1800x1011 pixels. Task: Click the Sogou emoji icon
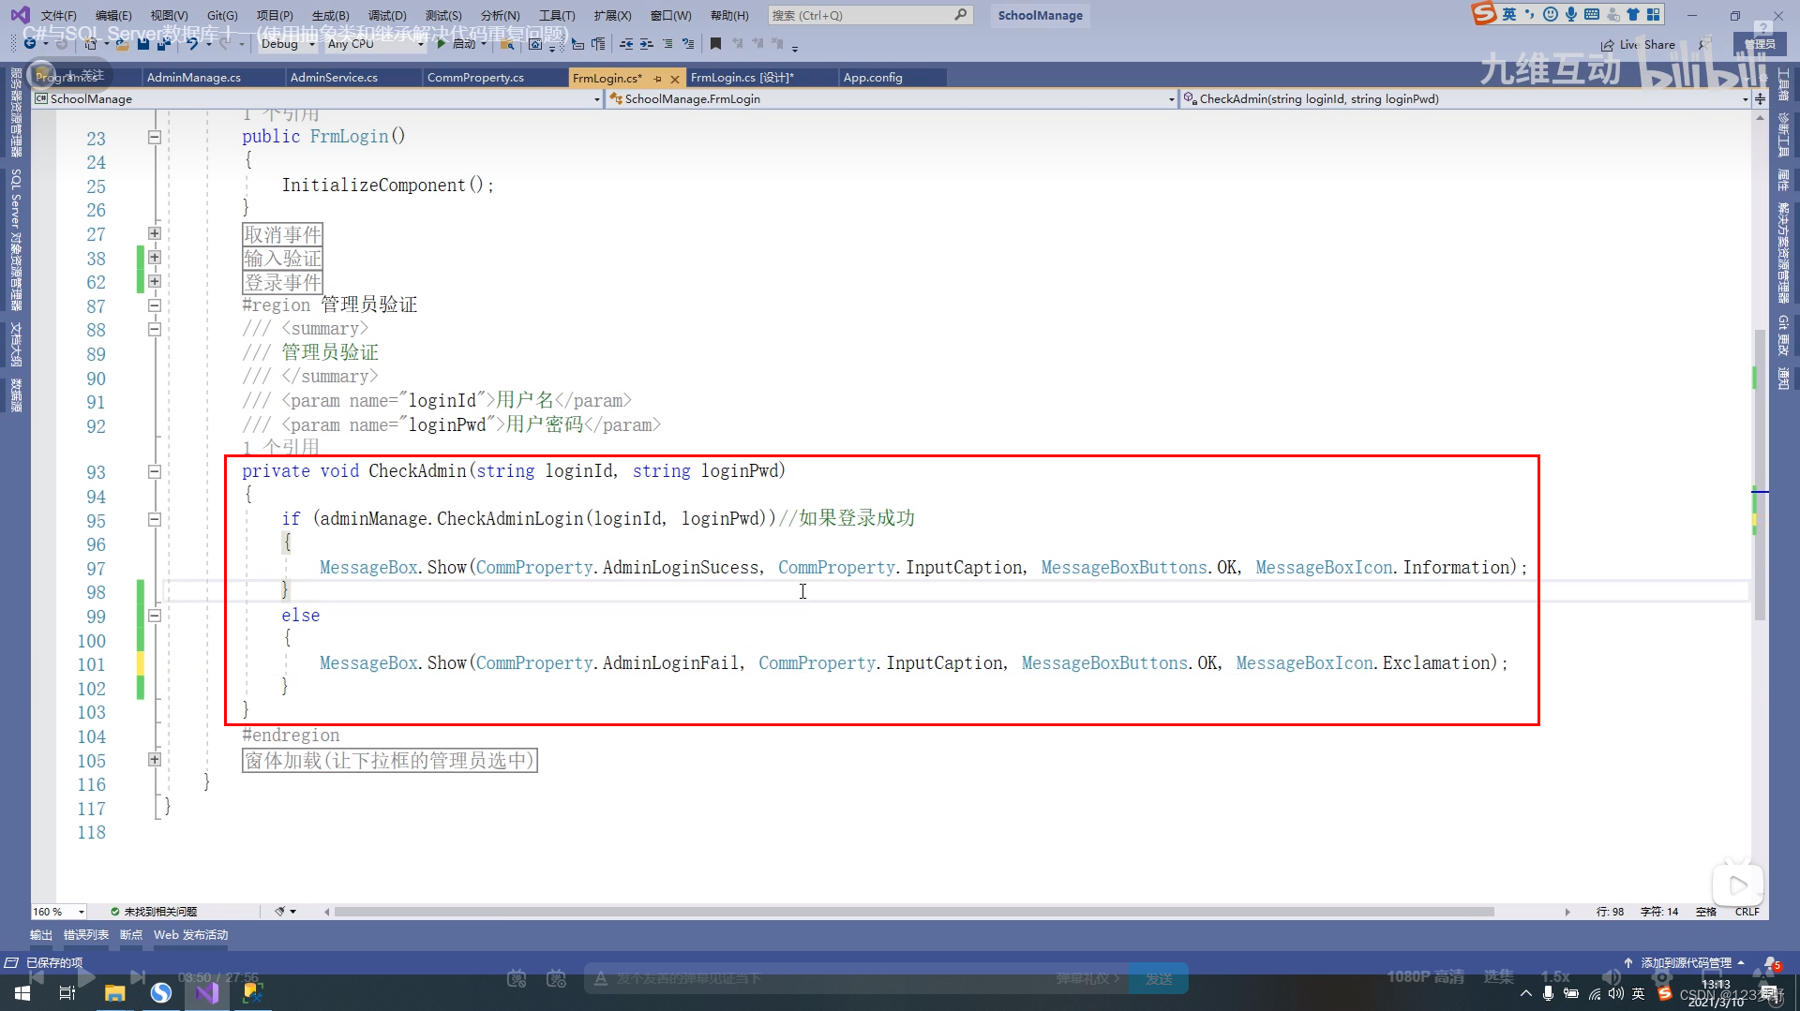click(x=1551, y=14)
